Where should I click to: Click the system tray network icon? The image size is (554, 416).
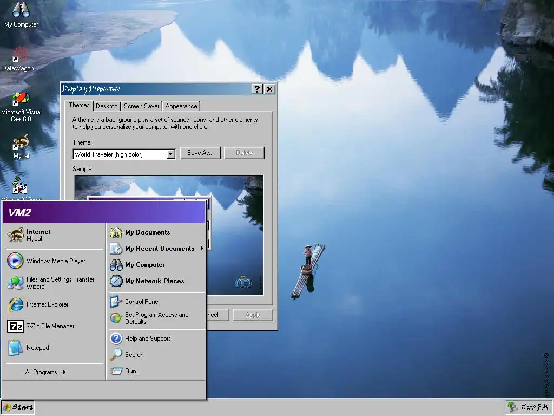pos(512,407)
